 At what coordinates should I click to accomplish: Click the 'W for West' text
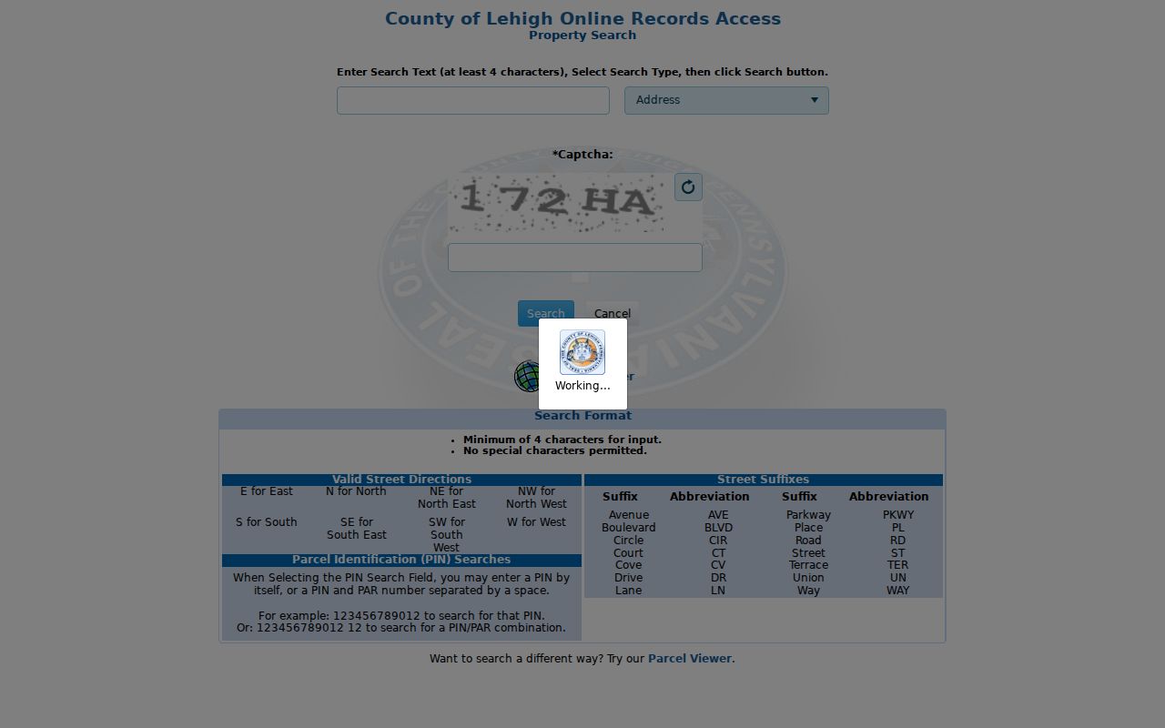coord(536,522)
